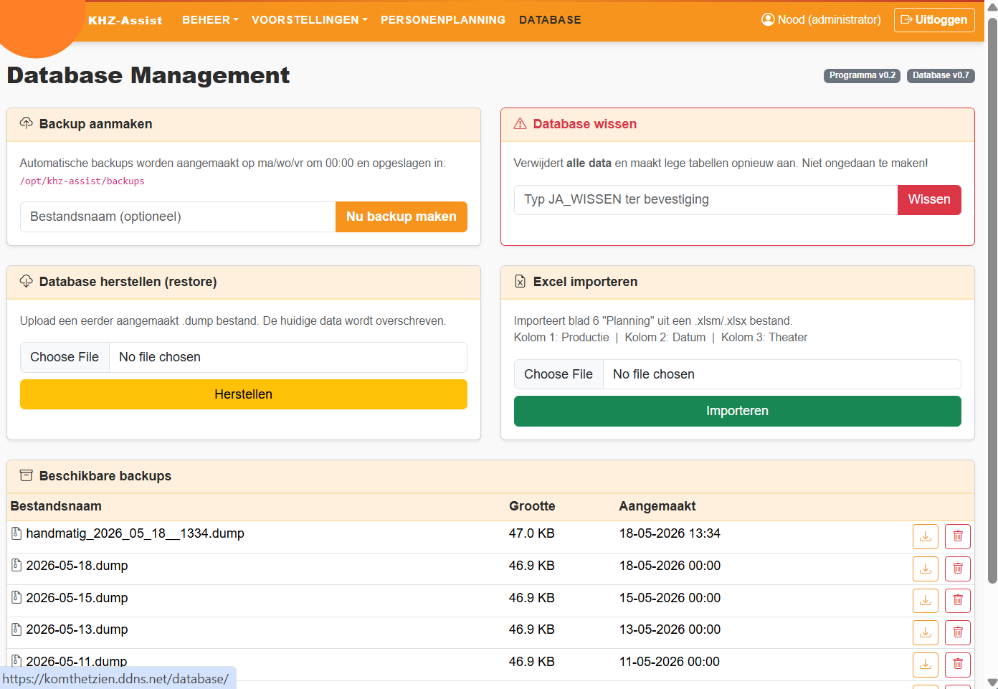
Task: Click the 47.0 KB size cell
Action: coord(532,533)
